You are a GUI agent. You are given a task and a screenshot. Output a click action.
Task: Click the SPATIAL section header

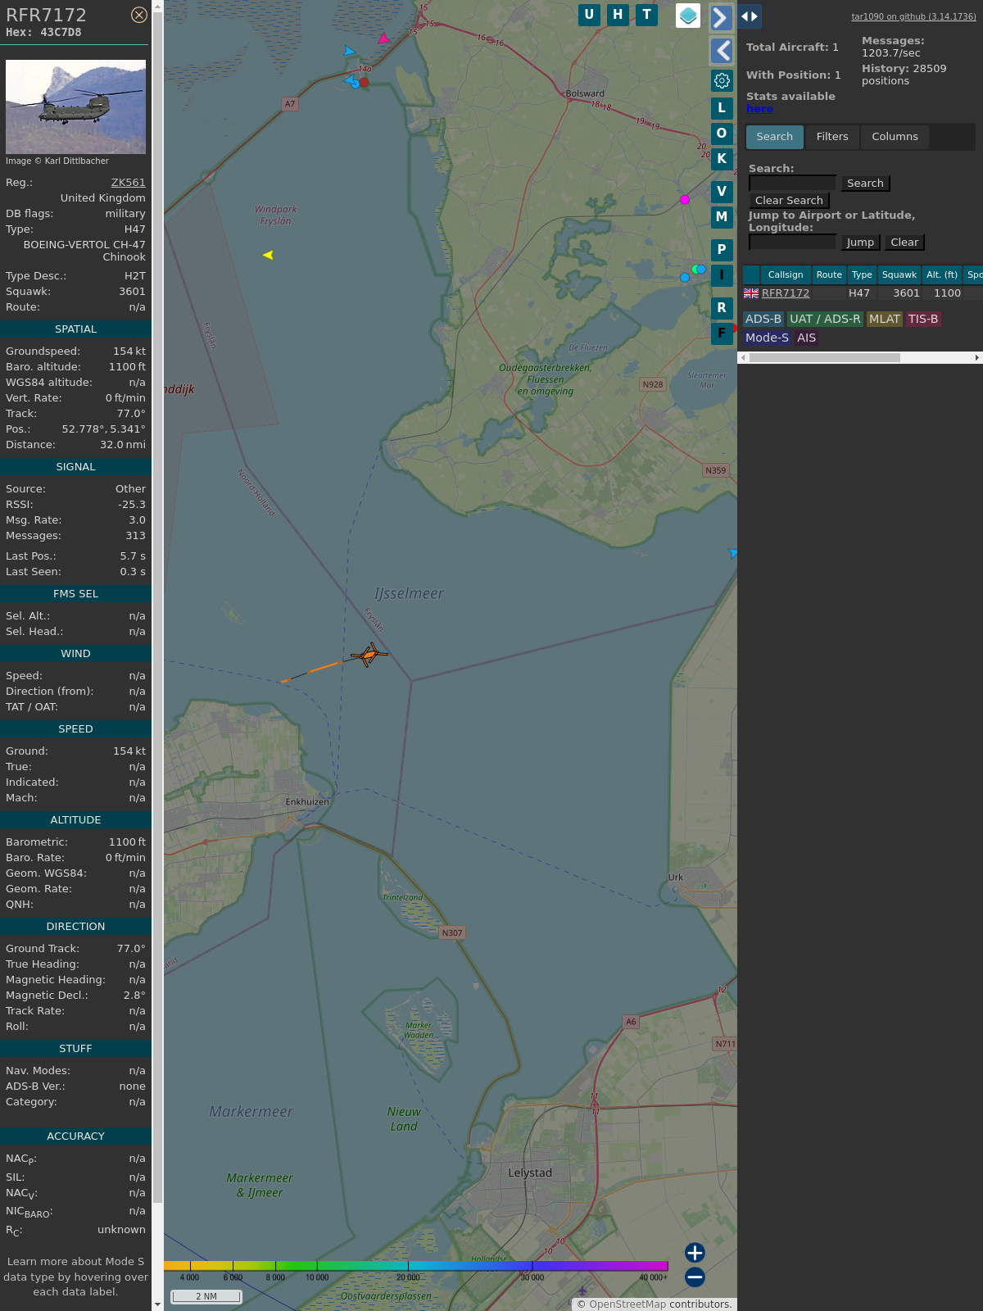pyautogui.click(x=75, y=329)
